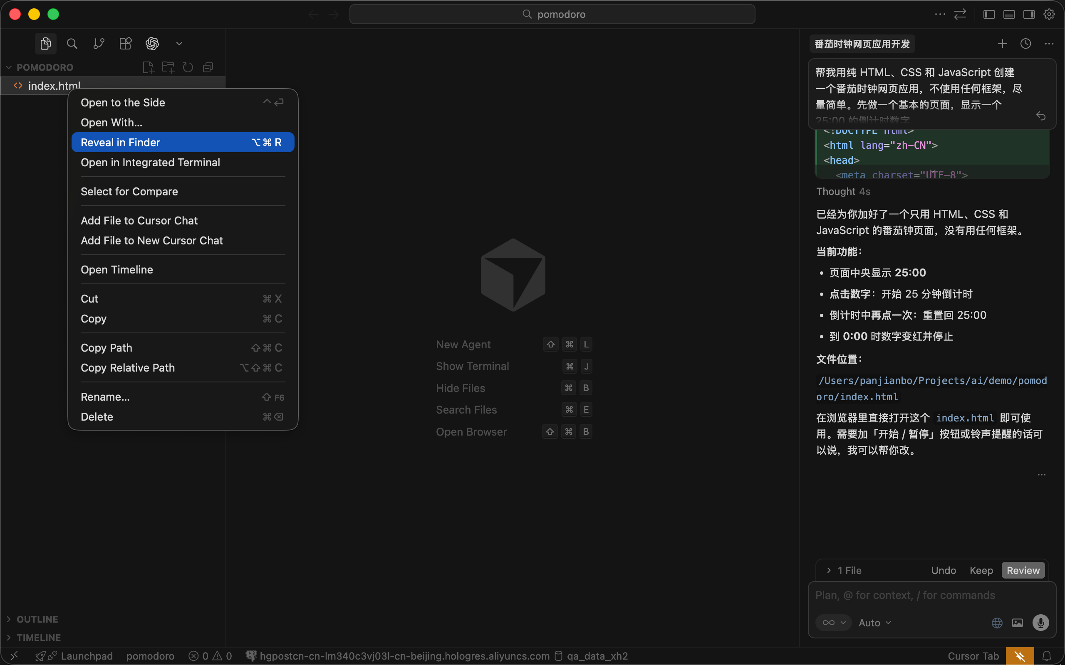This screenshot has height=665, width=1065.
Task: Open the Source Control view
Action: tap(98, 44)
